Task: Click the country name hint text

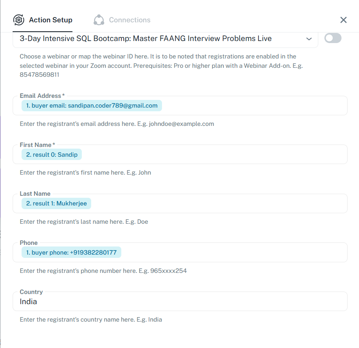Action: 91,320
